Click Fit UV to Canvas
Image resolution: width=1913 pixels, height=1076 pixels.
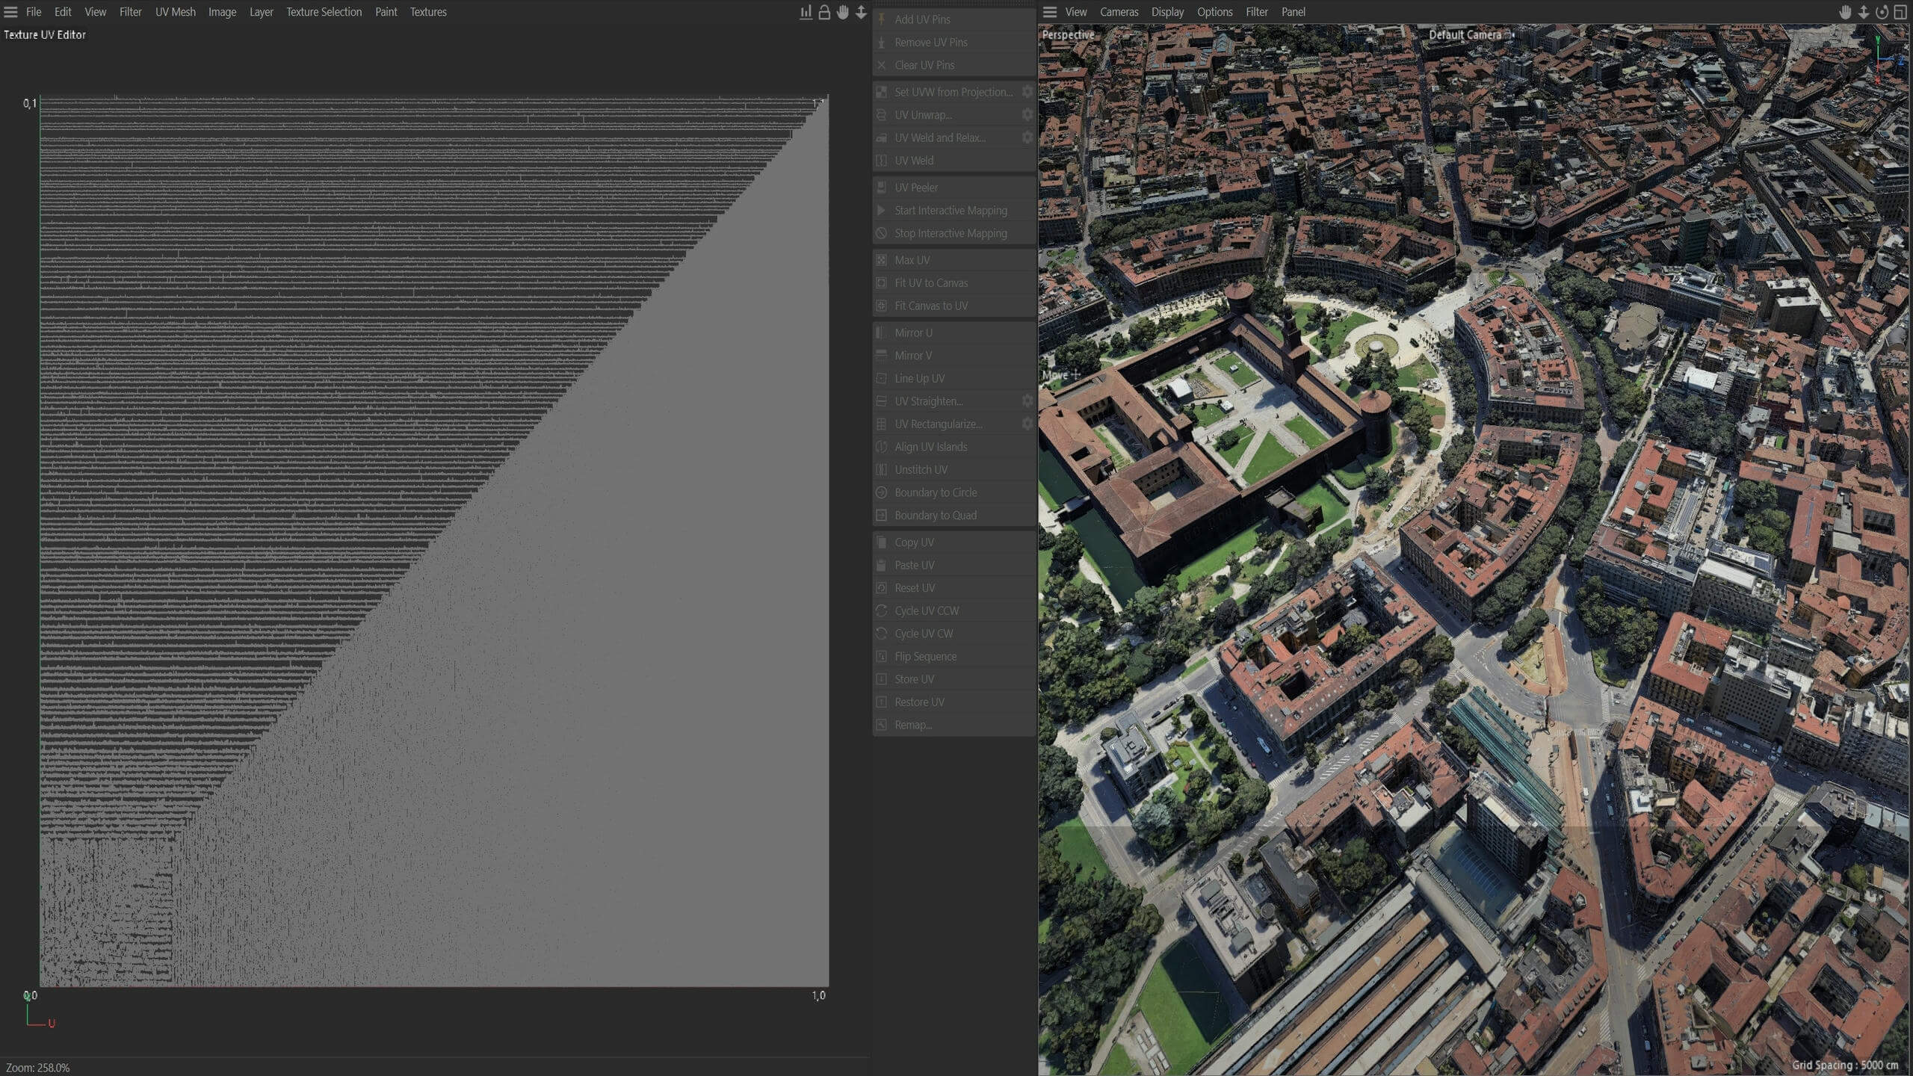(x=954, y=283)
